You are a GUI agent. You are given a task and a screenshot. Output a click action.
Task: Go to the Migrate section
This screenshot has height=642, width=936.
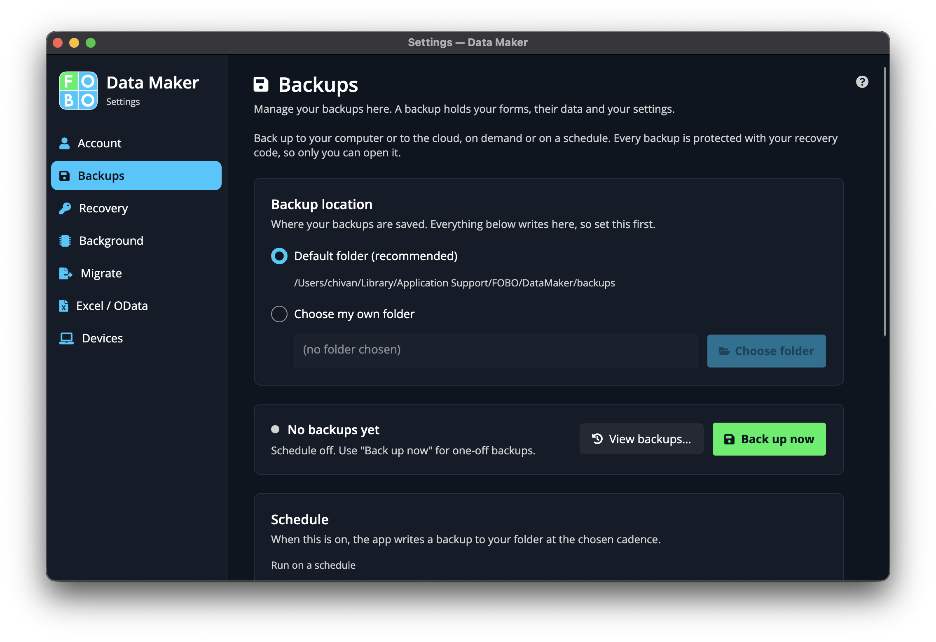click(x=136, y=273)
